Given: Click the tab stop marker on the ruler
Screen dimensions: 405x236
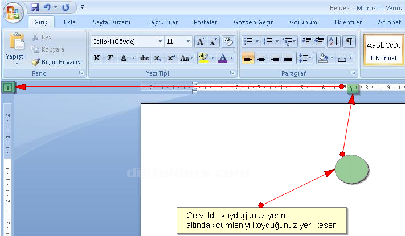Looking at the screenshot, I should (x=353, y=89).
